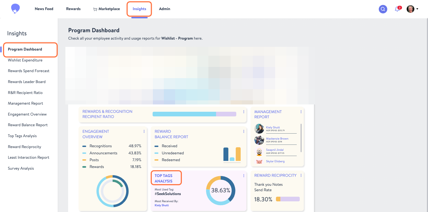Open the search magnifier icon
428x212 pixels.
383,9
